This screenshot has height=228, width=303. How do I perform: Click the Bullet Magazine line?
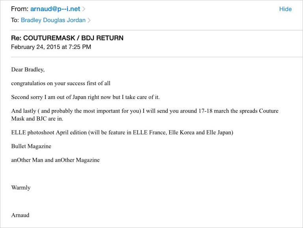[31, 146]
